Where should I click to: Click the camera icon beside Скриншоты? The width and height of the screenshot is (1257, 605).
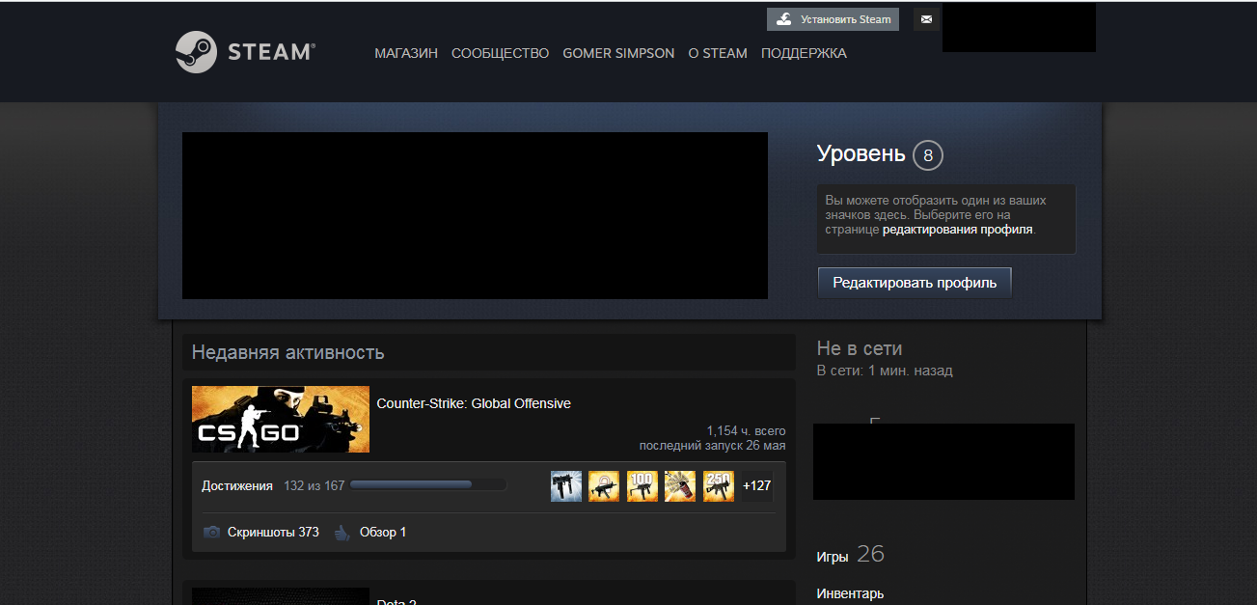click(211, 532)
